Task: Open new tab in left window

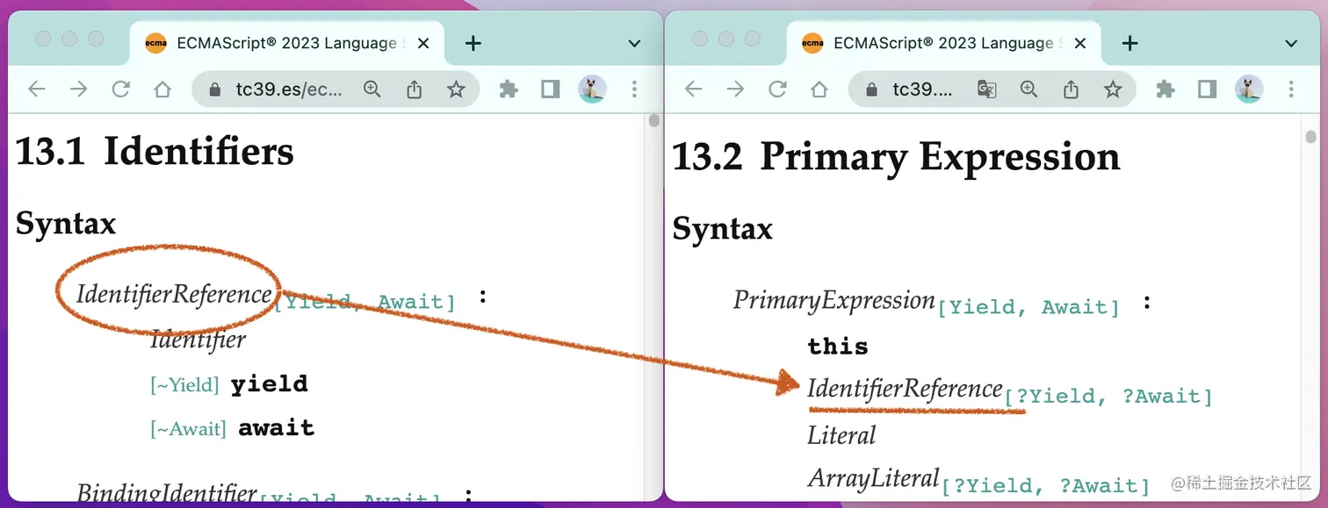Action: point(473,43)
